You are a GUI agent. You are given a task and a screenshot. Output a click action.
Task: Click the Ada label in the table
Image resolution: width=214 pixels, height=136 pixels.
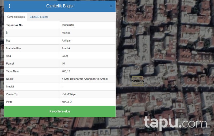(8, 56)
